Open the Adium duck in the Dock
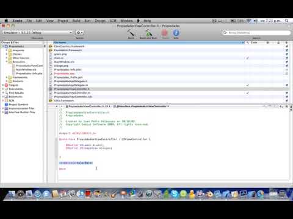 192,194
